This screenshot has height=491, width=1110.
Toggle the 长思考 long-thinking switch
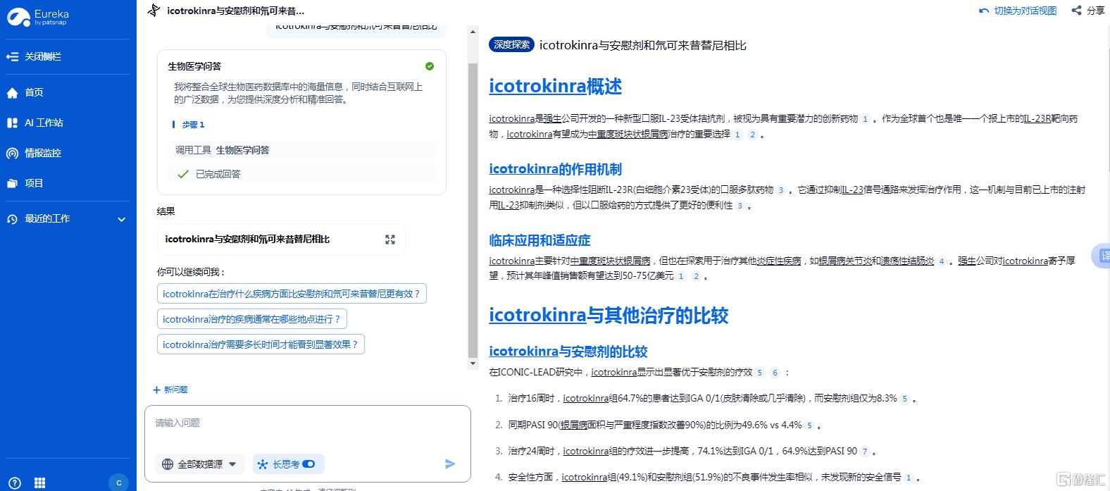(308, 464)
